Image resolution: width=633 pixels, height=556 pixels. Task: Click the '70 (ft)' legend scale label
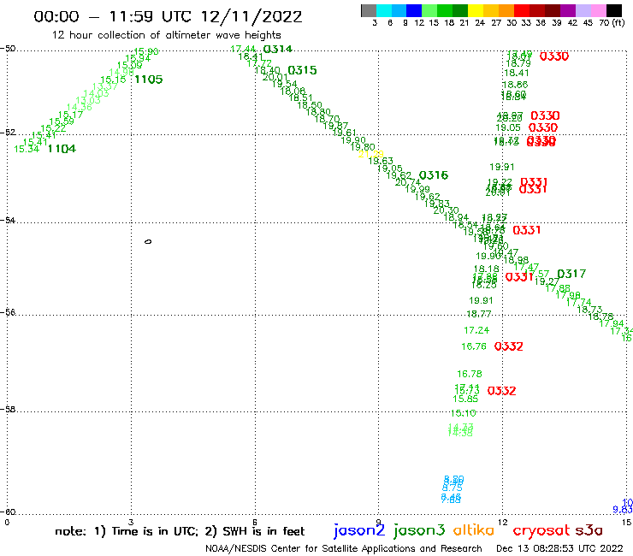click(x=612, y=22)
